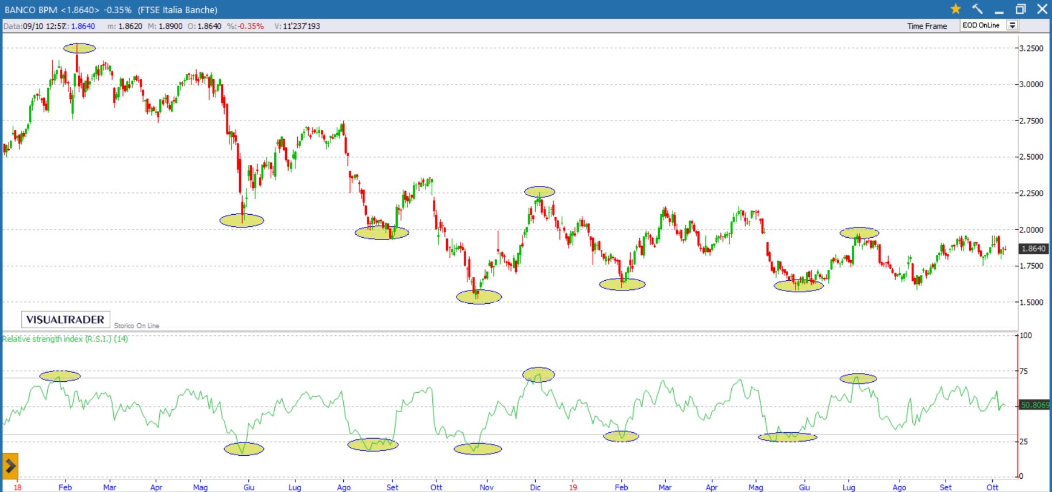
Task: Expand the side panel yellow arrow
Action: pos(10,466)
